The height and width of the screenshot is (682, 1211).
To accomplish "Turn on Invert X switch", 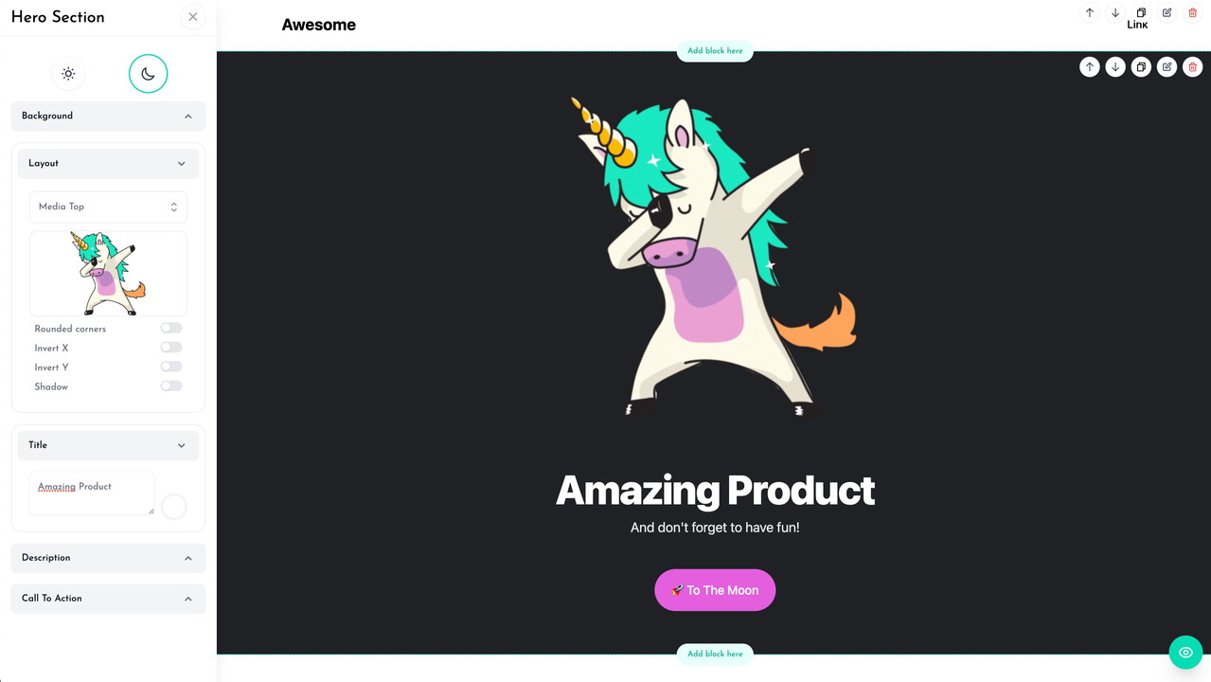I will (x=170, y=348).
